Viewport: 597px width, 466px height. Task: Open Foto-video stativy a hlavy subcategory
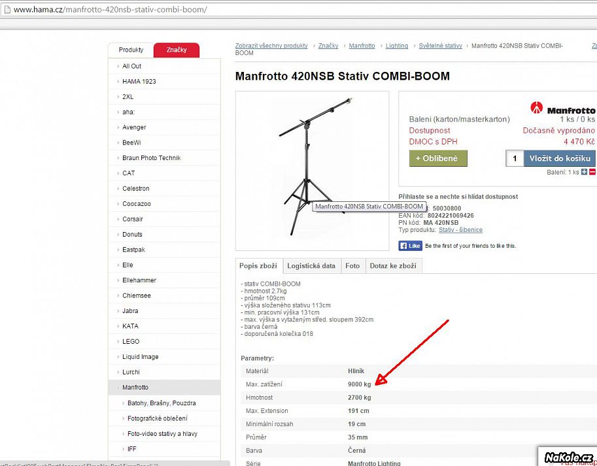tap(163, 434)
